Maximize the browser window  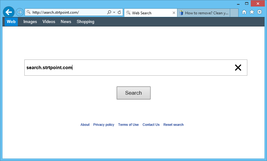tap(247, 3)
